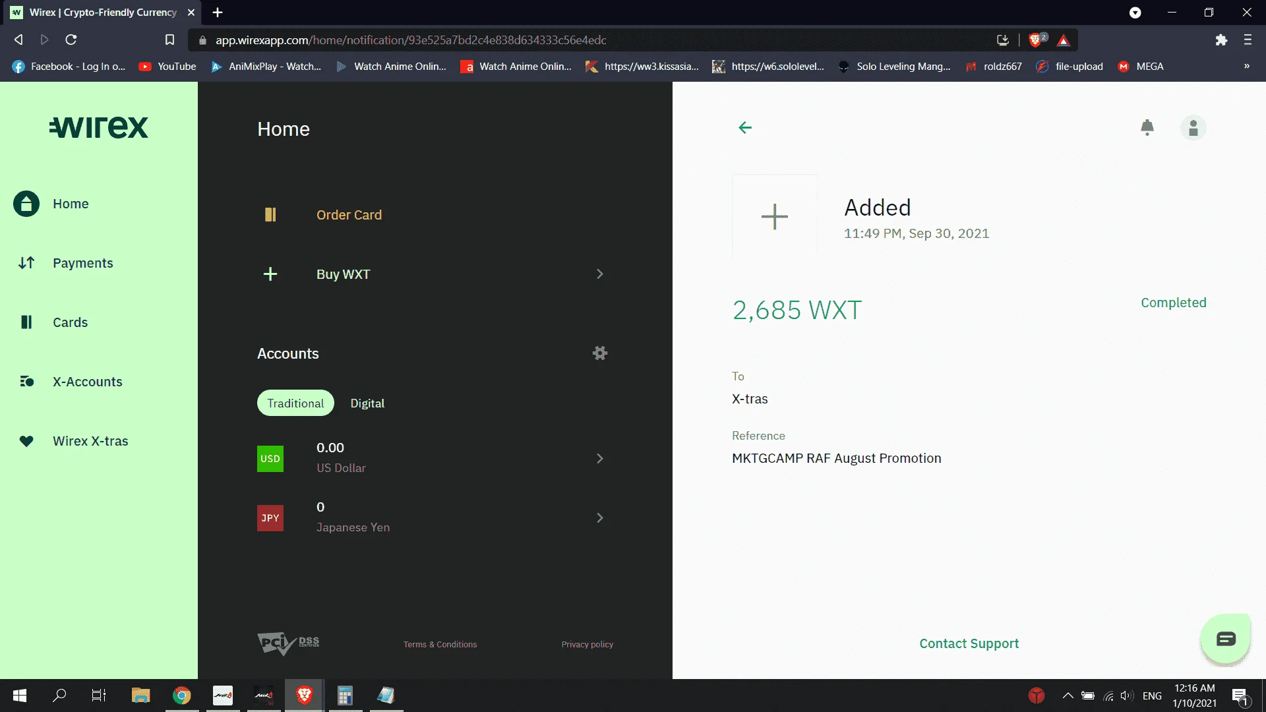The width and height of the screenshot is (1266, 712).
Task: Click MKTGCAMP RAF August Promotion reference
Action: coord(836,458)
